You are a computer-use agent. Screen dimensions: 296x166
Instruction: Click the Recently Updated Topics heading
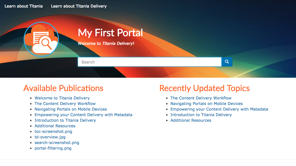point(205,88)
